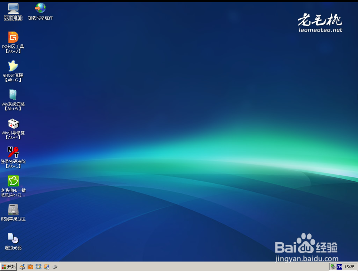Click the 15:35 clock in system tray
358x271 pixels.
350,267
